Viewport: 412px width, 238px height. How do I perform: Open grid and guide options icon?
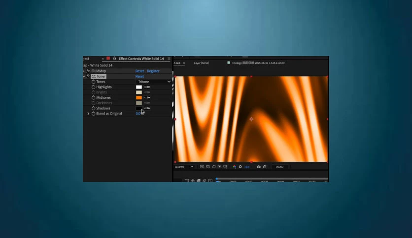(x=225, y=167)
